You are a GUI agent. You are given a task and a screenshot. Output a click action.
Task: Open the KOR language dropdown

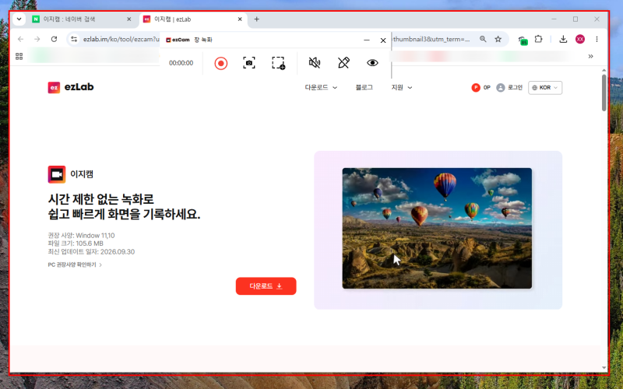(544, 88)
